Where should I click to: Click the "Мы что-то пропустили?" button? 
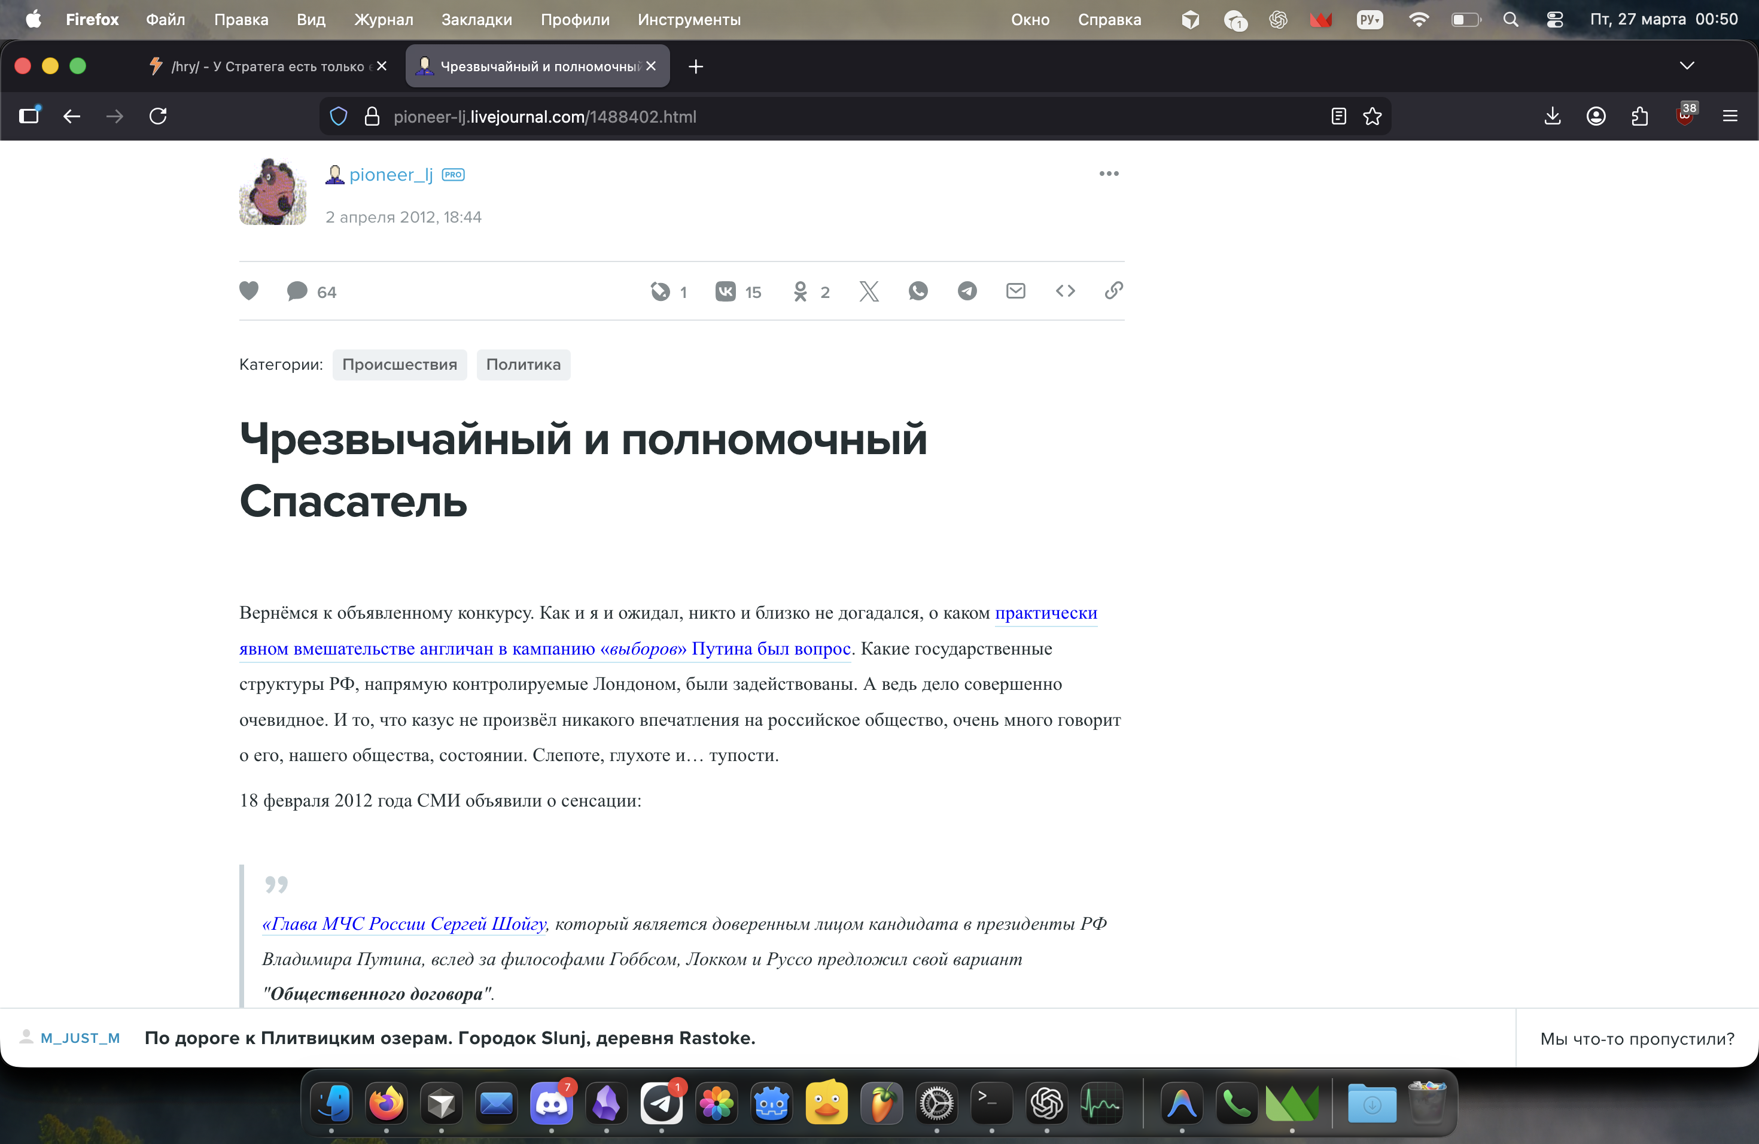(1637, 1038)
